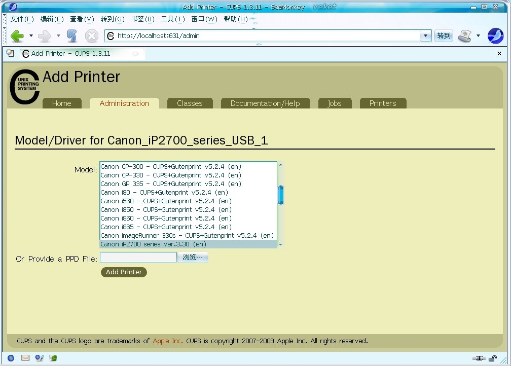Image resolution: width=511 pixels, height=366 pixels.
Task: Stop loading with the stop icon
Action: coord(92,36)
